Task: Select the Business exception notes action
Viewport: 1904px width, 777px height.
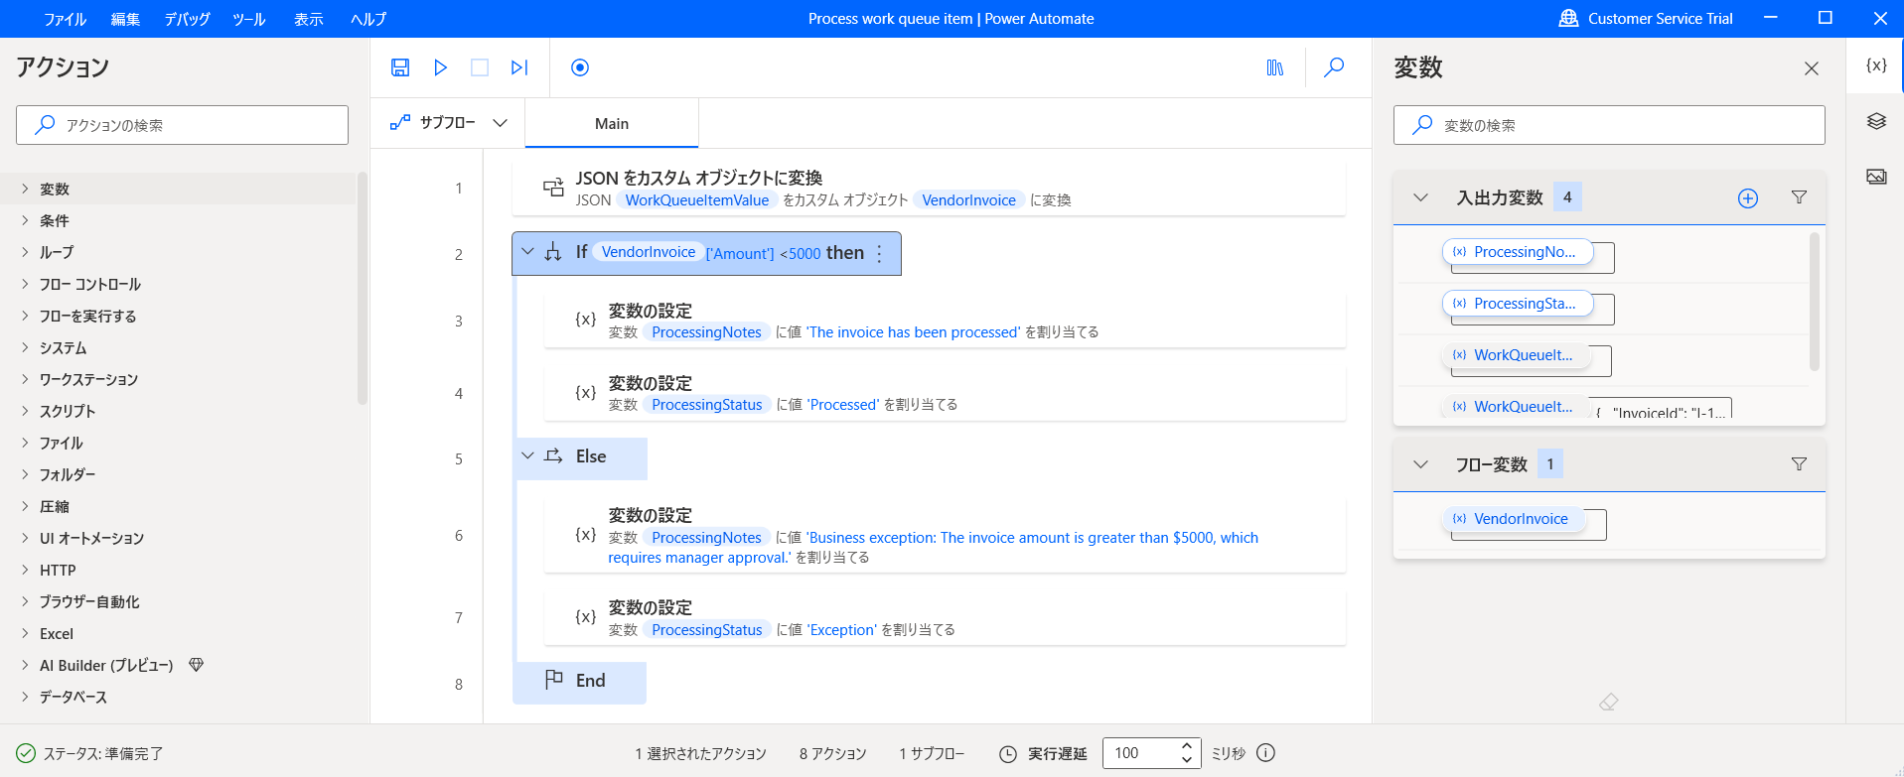Action: 945,535
